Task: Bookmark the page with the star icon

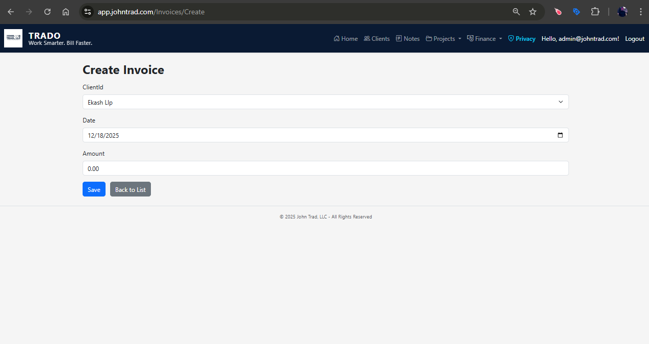Action: pos(533,11)
